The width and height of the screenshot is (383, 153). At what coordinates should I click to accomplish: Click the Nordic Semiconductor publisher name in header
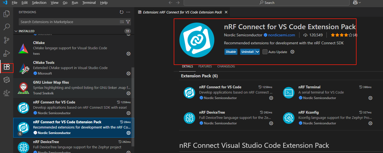point(243,35)
